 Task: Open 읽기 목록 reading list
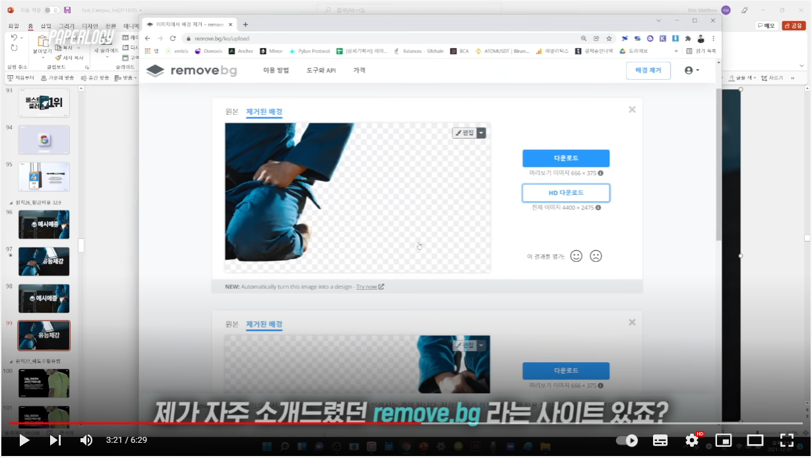click(x=701, y=51)
